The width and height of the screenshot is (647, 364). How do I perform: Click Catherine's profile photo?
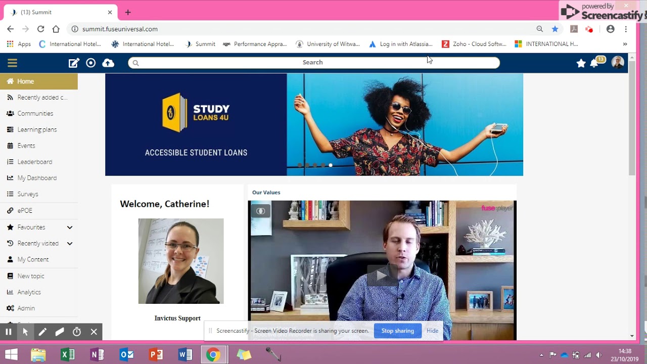[181, 261]
